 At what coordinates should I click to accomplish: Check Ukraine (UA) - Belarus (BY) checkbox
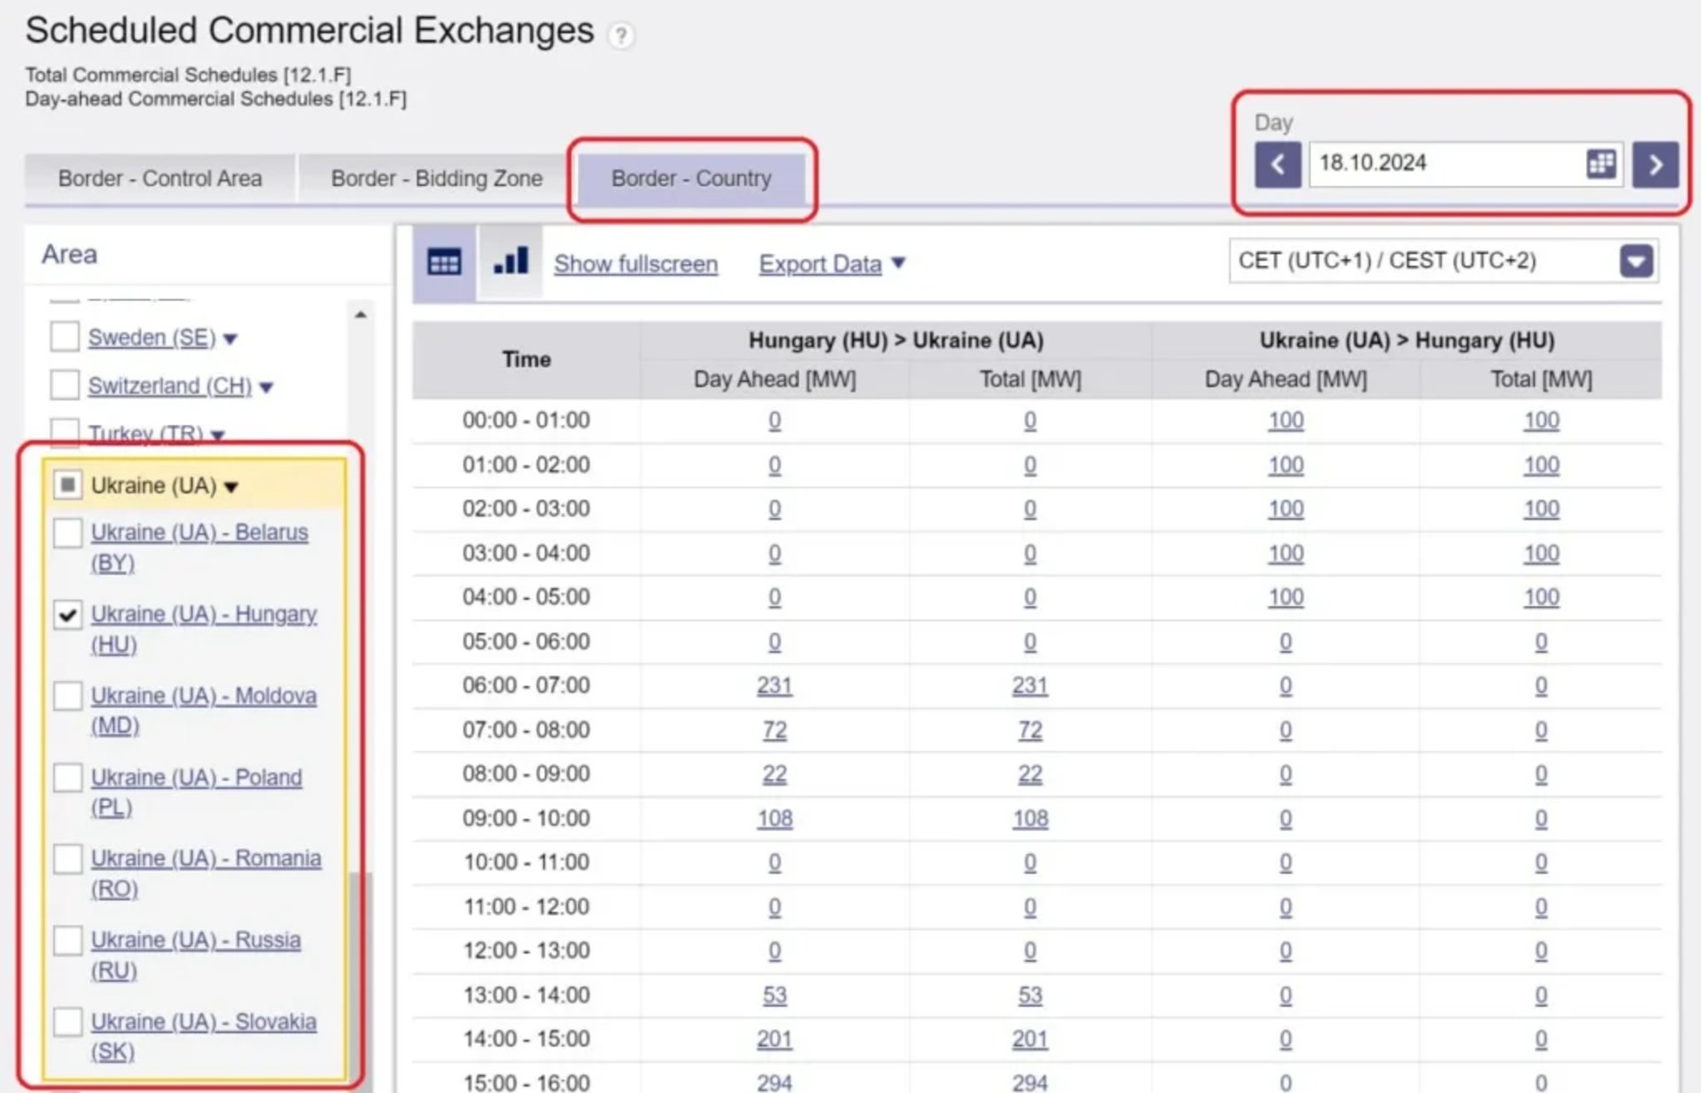pyautogui.click(x=67, y=533)
